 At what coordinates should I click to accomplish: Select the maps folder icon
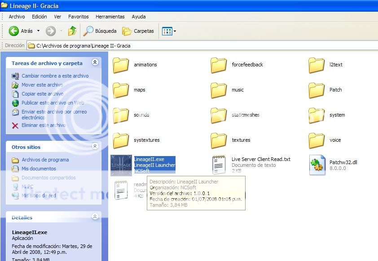coord(121,90)
